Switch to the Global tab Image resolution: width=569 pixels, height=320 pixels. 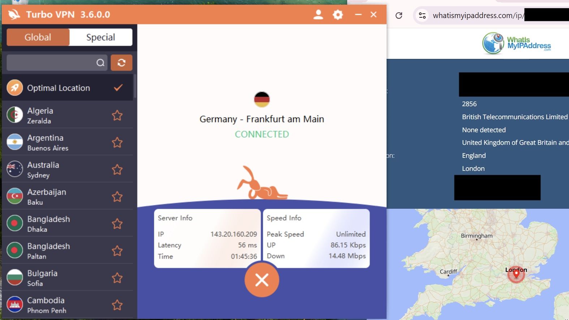38,37
